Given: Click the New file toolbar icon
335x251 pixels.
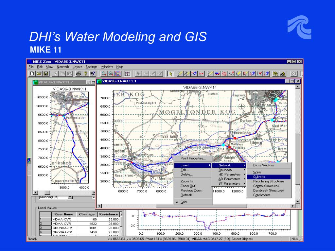Looking at the screenshot, I should click(32, 74).
